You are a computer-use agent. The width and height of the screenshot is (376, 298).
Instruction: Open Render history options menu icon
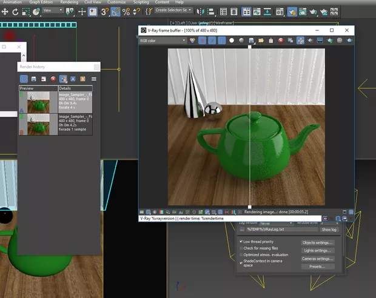94,79
